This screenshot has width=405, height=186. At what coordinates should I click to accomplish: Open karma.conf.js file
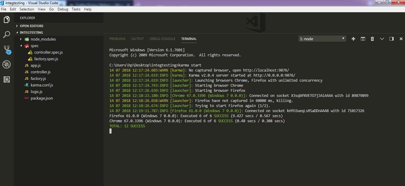coord(42,85)
